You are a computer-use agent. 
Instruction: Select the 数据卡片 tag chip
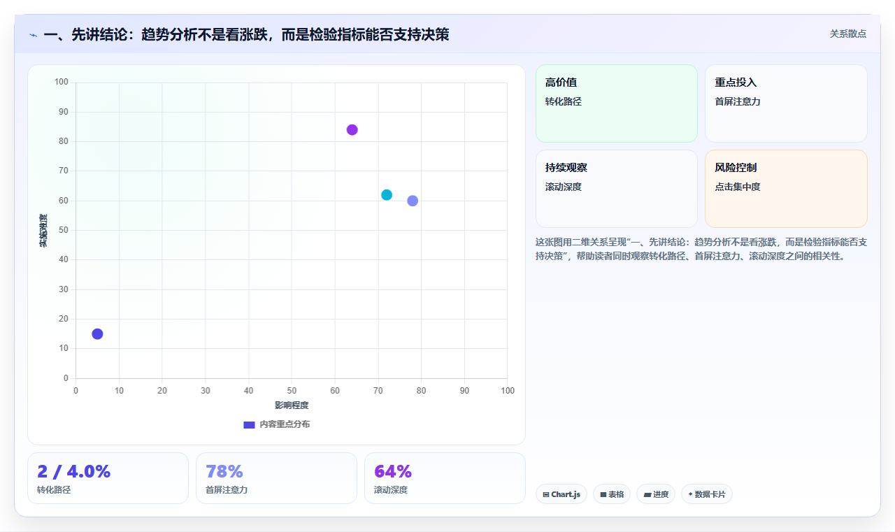706,494
